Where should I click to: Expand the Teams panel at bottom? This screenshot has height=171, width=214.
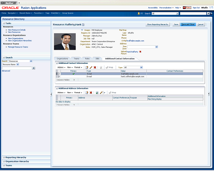(x=4, y=165)
